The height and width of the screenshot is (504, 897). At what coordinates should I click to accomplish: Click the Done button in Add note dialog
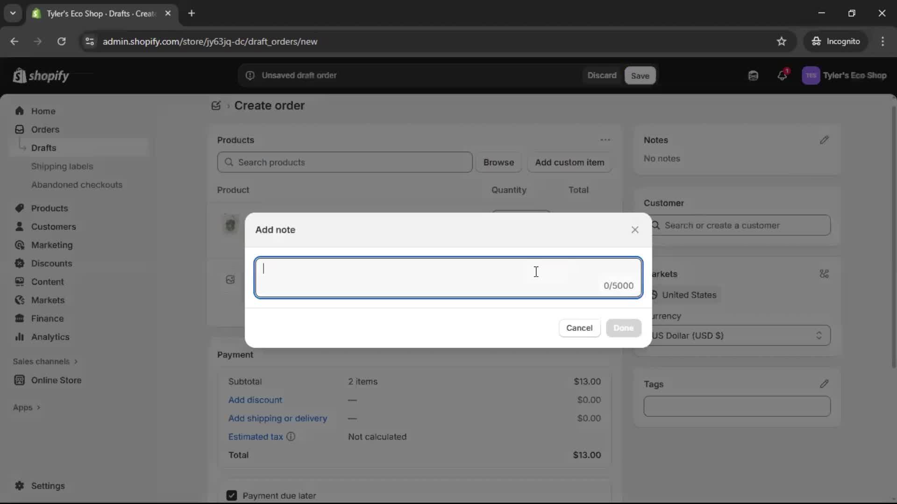623,328
